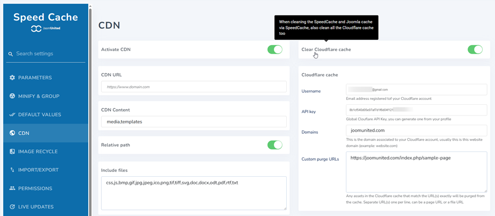The width and height of the screenshot is (495, 216).
Task: Click the Image Recycle icon
Action: (12, 152)
